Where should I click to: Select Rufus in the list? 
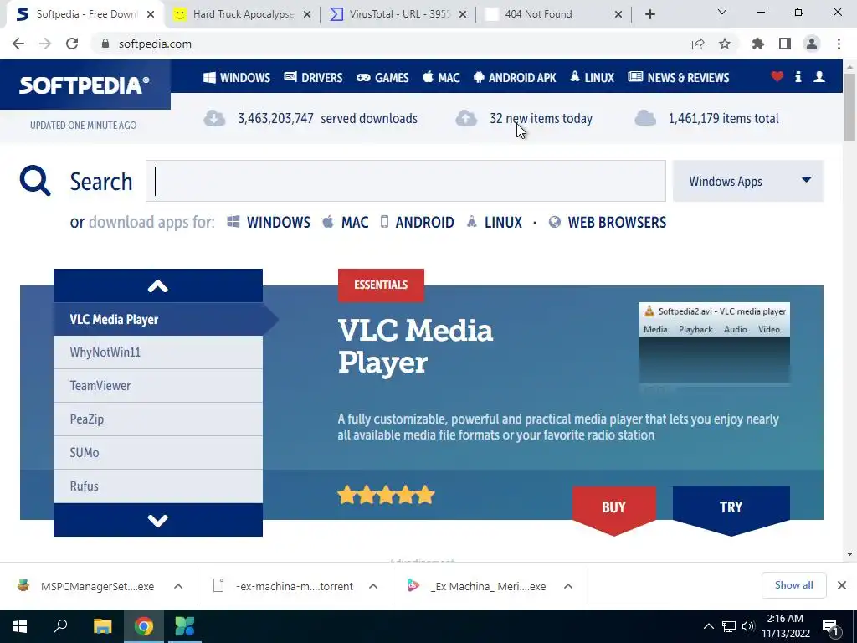pos(158,486)
